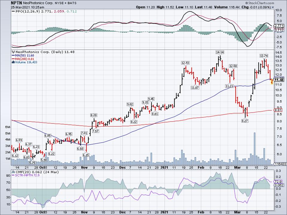Click the 116433 volume axis tag
This screenshot has width=287, height=215.
pyautogui.click(x=280, y=164)
